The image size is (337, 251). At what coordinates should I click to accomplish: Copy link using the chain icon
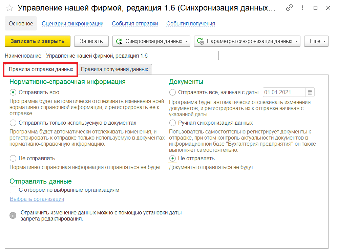[289, 8]
